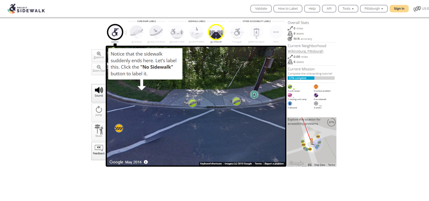Click the 'Current Neighborhood' heading
The image size is (429, 201).
coord(307,46)
